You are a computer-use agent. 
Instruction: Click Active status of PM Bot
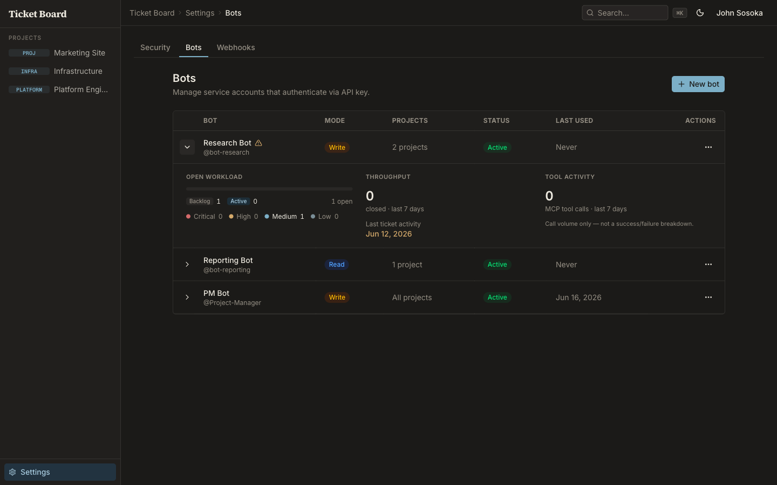tap(497, 297)
